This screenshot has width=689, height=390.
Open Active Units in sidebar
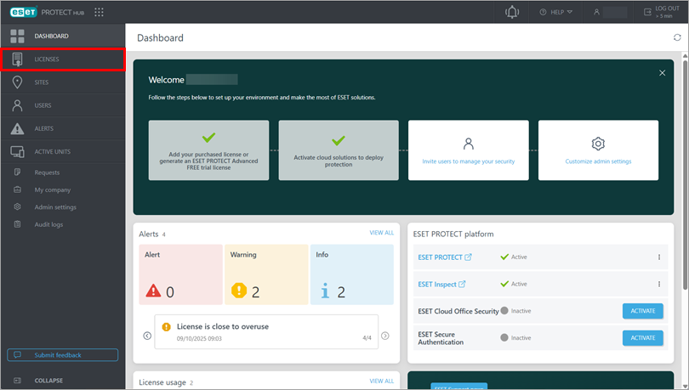(52, 152)
